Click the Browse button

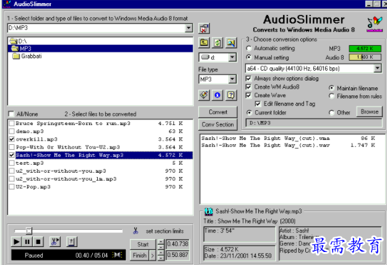click(x=370, y=112)
